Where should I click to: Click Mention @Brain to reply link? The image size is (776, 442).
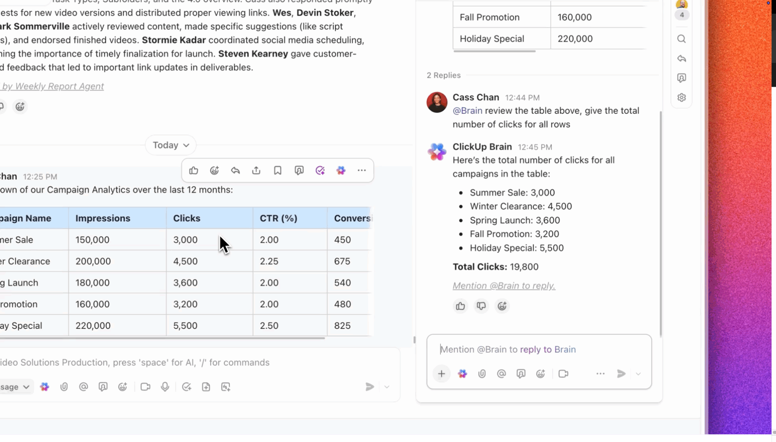click(504, 286)
